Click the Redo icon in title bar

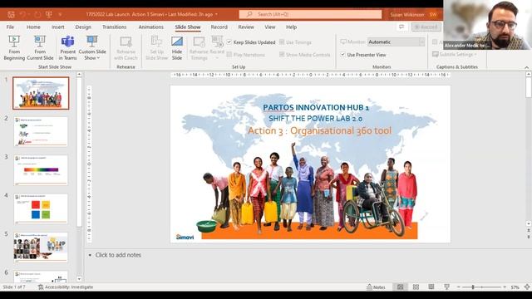point(37,14)
